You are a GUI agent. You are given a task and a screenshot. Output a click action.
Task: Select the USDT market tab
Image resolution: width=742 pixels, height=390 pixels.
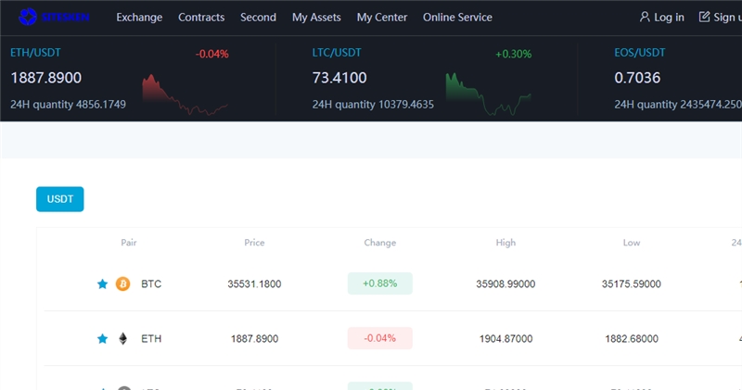coord(59,199)
